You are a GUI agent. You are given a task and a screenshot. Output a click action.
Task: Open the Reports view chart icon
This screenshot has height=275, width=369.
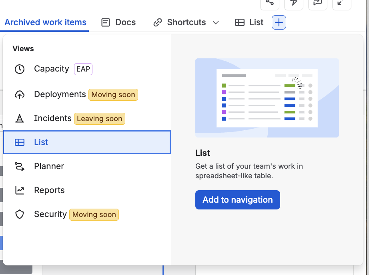pos(20,190)
